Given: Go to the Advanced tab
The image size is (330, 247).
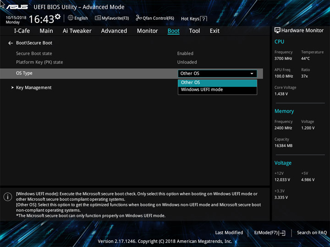Looking at the screenshot, I should pos(114,31).
